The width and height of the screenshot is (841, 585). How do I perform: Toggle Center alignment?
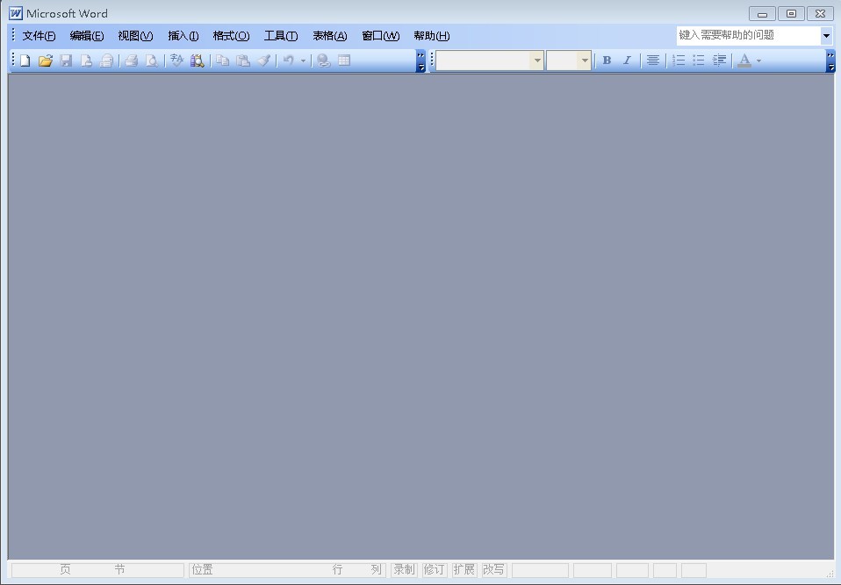pos(653,61)
